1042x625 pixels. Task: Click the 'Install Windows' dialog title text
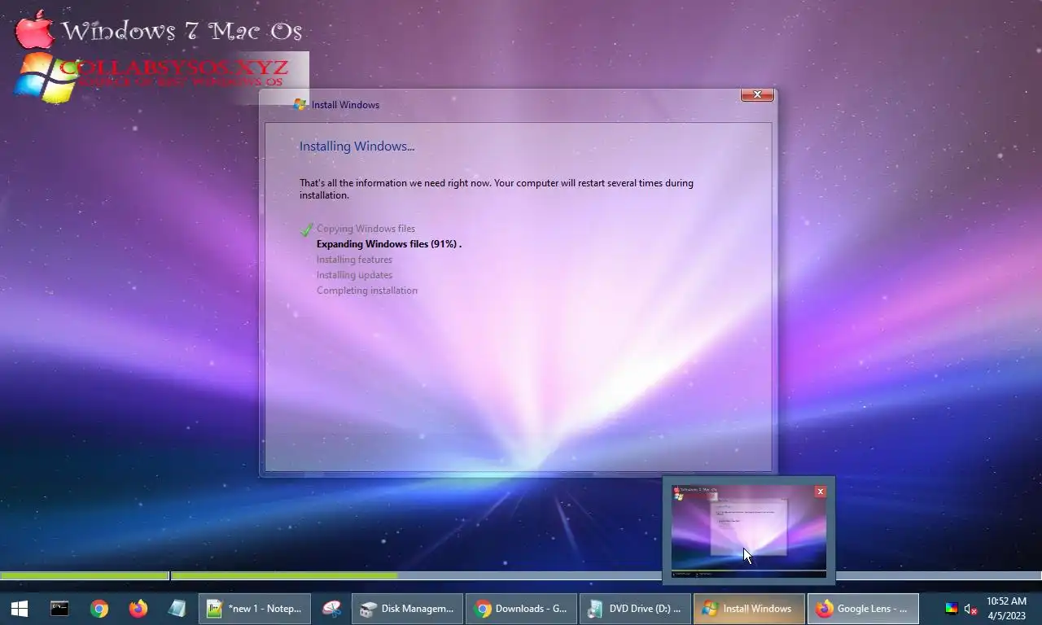(345, 105)
